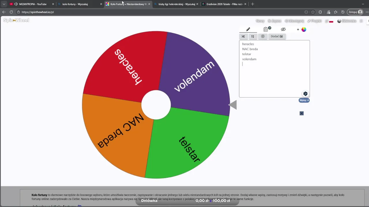Click the padlock site info icon
The image size is (369, 207).
point(18,12)
